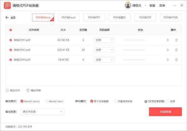Switch to the PDF转Excel tab
This screenshot has height=131, width=187.
(69, 18)
